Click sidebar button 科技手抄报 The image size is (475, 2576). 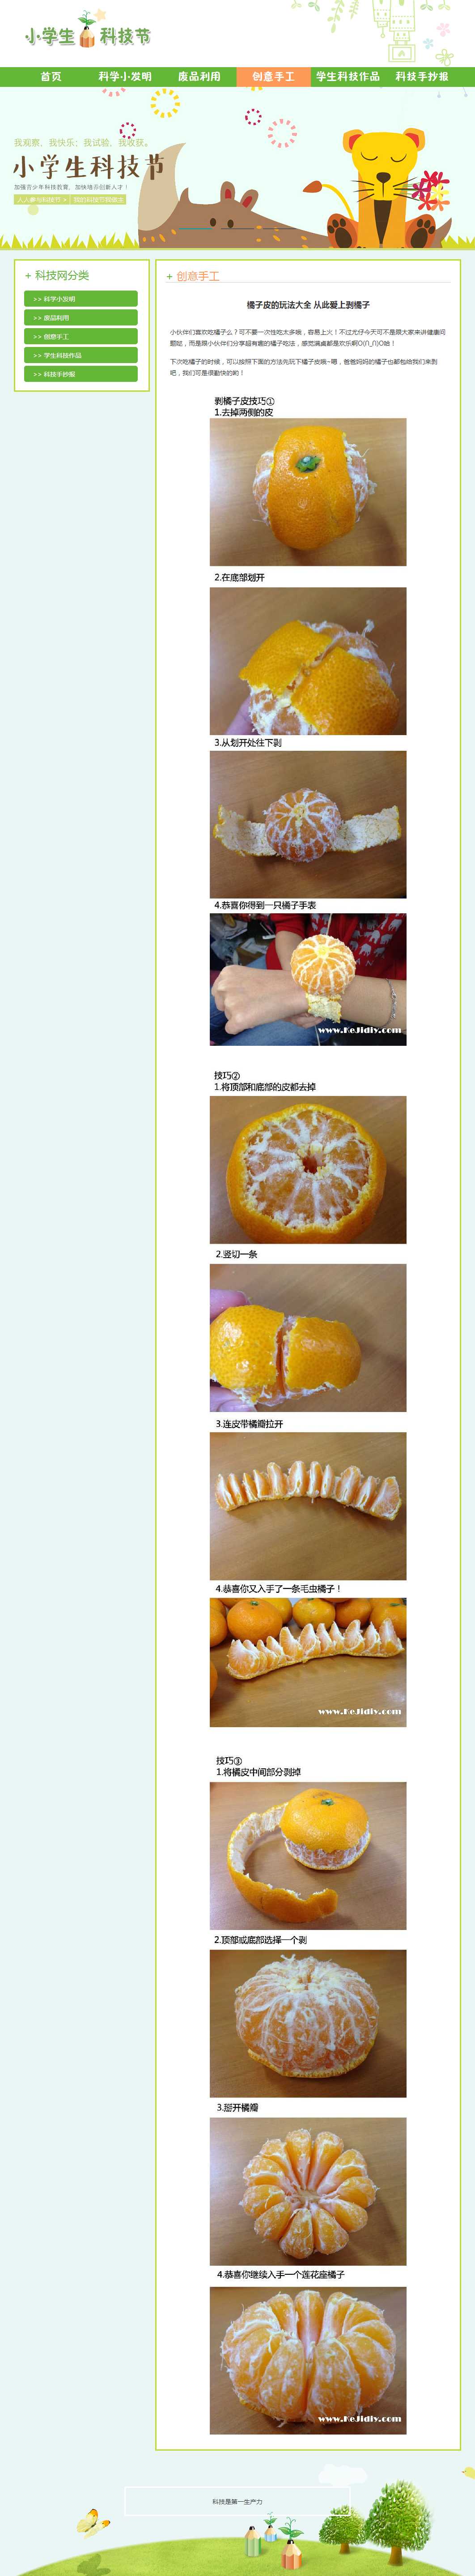pyautogui.click(x=81, y=374)
